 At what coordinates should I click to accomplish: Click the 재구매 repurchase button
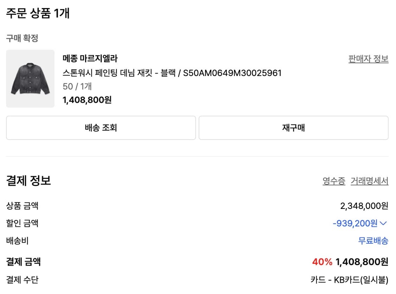click(x=294, y=128)
